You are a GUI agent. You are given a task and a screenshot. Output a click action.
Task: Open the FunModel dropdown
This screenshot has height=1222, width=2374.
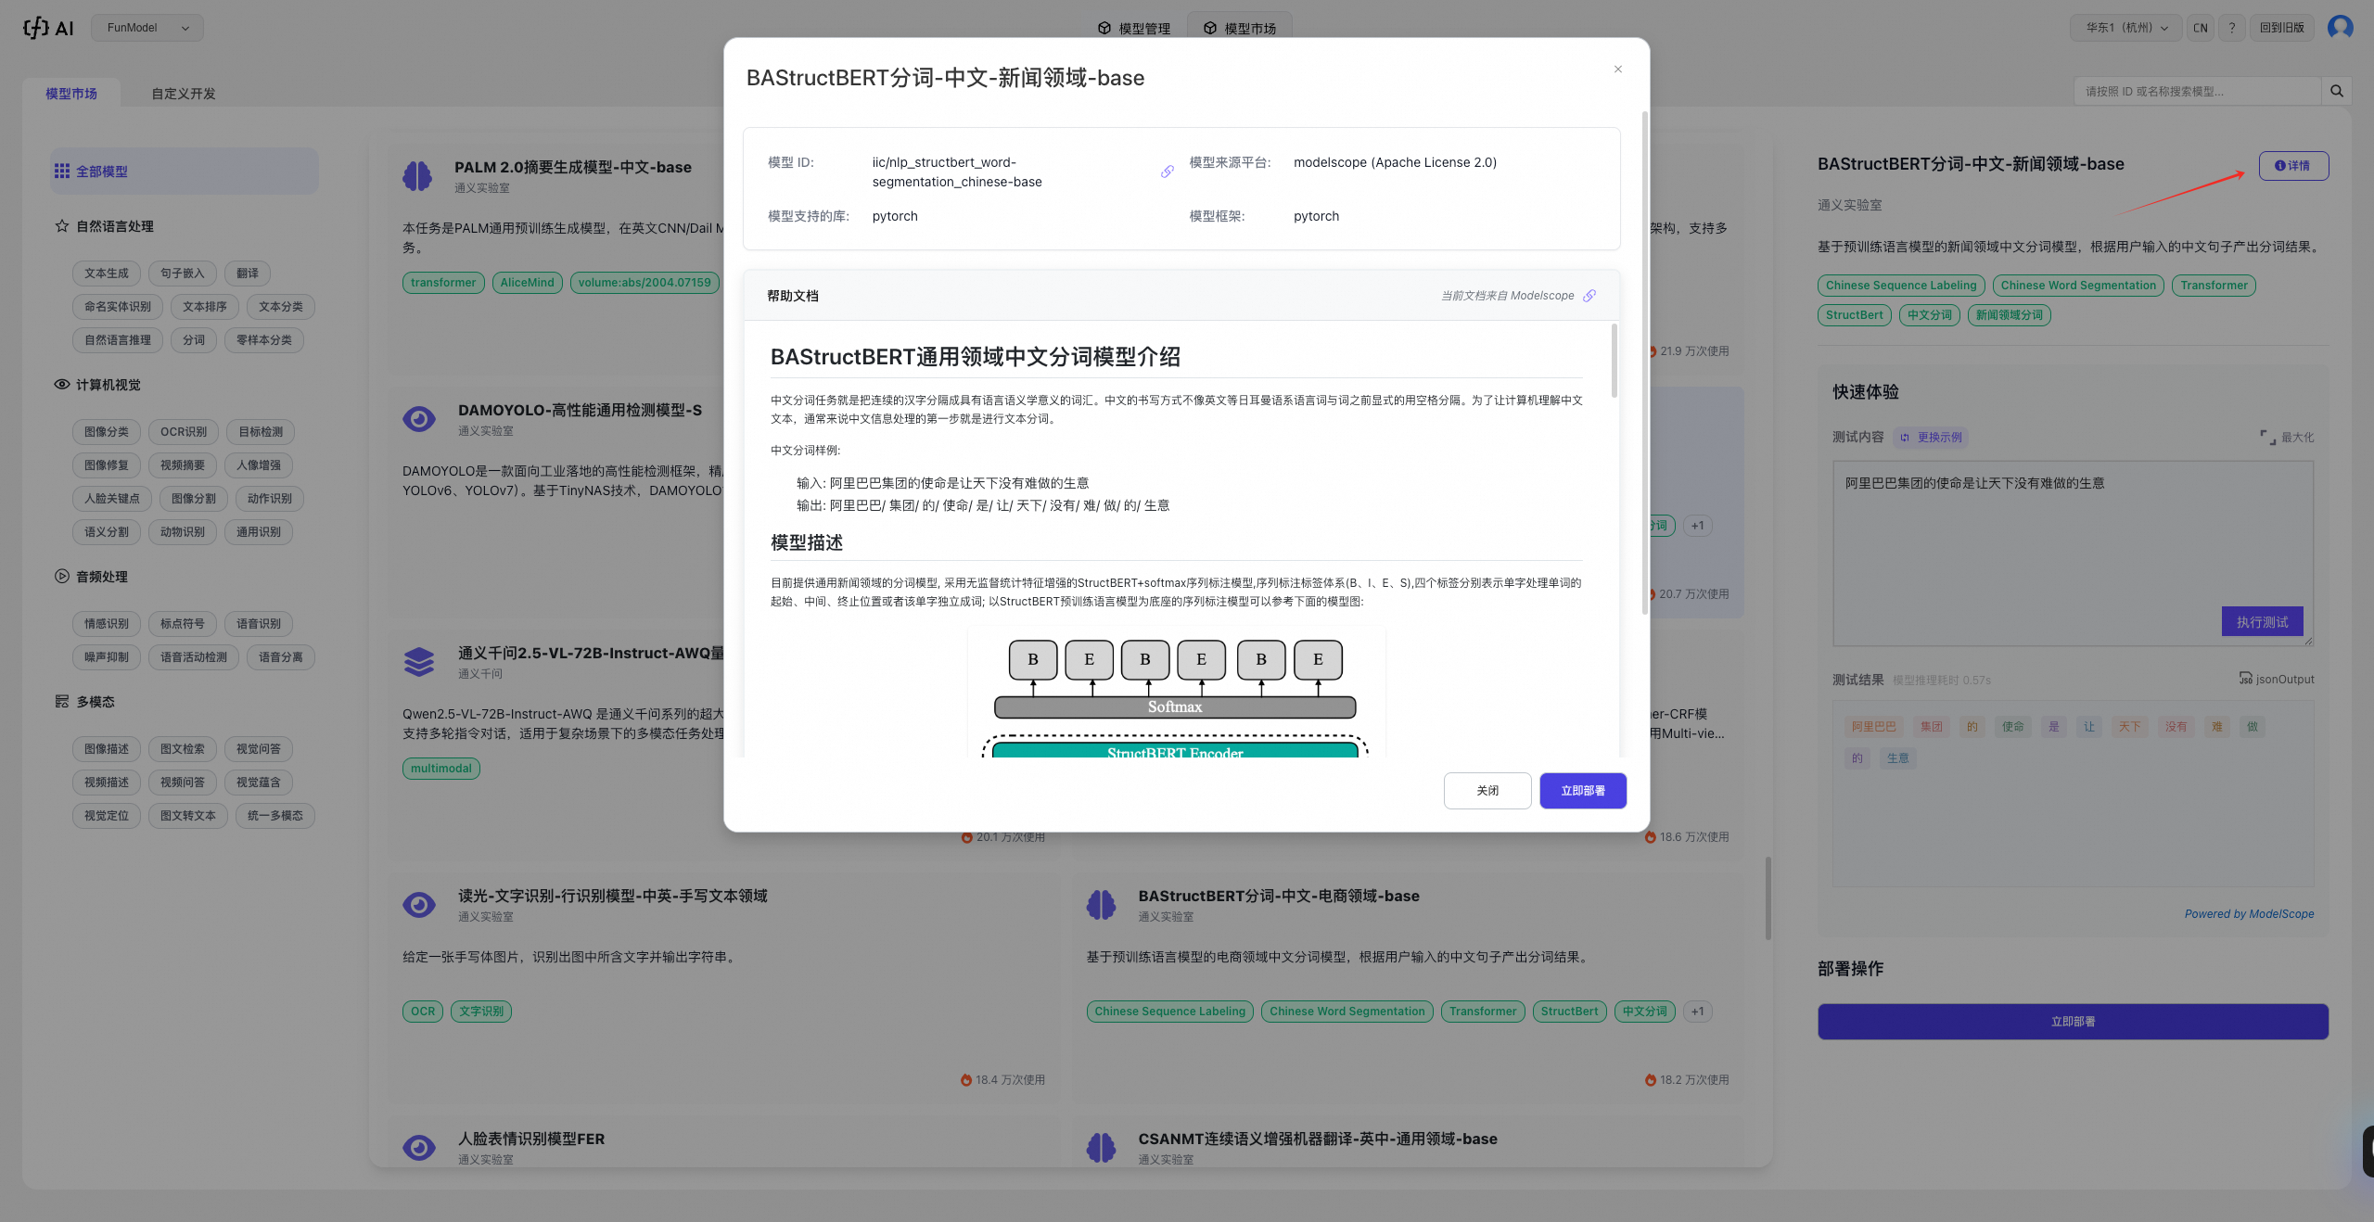pos(147,28)
